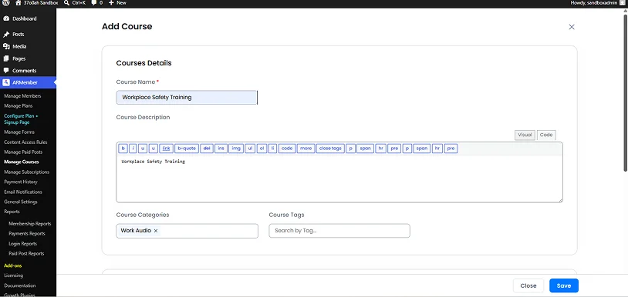Go to Manage Courses

tap(22, 162)
